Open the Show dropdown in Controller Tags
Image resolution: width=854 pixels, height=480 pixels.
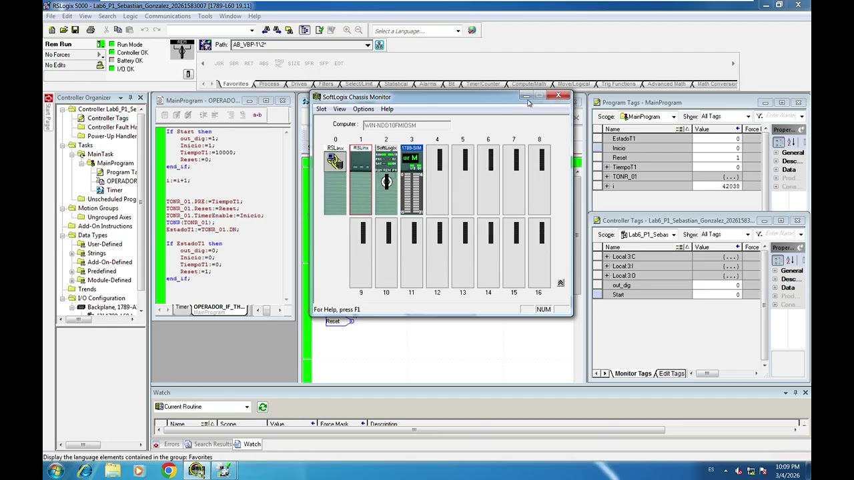tap(748, 235)
